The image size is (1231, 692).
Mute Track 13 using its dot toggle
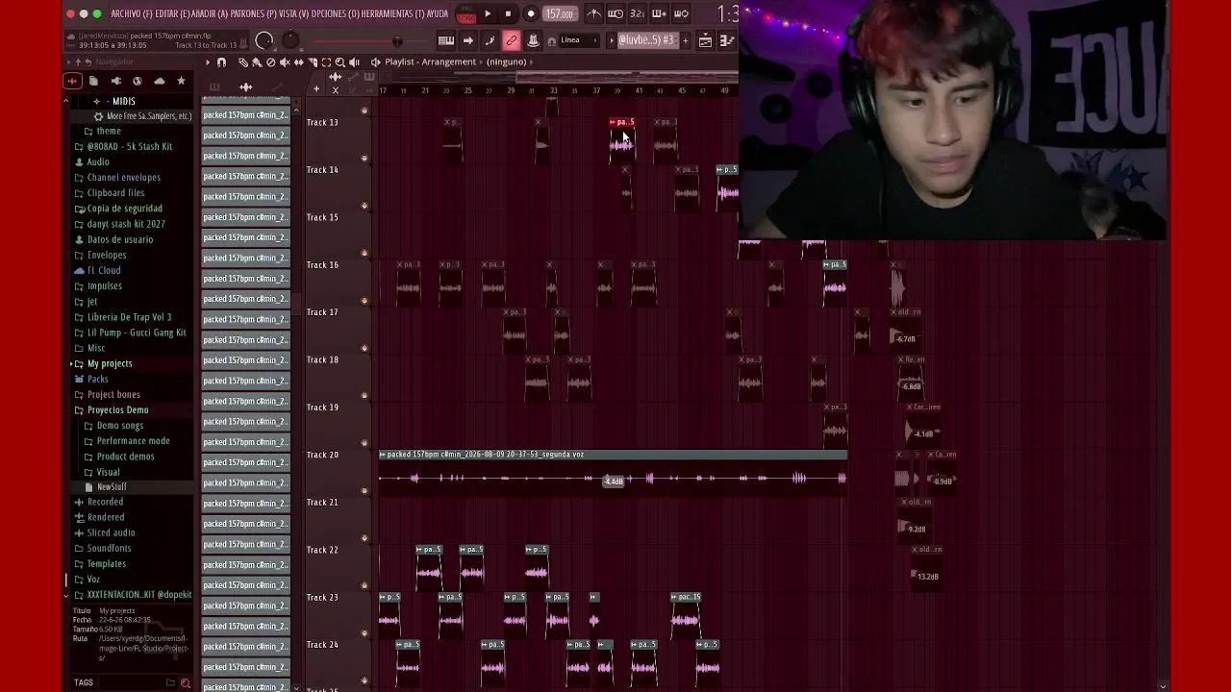pyautogui.click(x=364, y=159)
